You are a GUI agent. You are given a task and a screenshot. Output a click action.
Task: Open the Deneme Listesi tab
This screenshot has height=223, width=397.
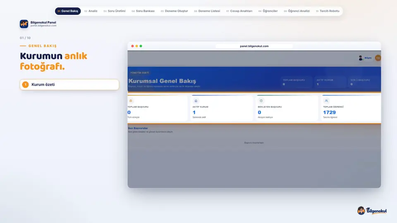point(207,11)
